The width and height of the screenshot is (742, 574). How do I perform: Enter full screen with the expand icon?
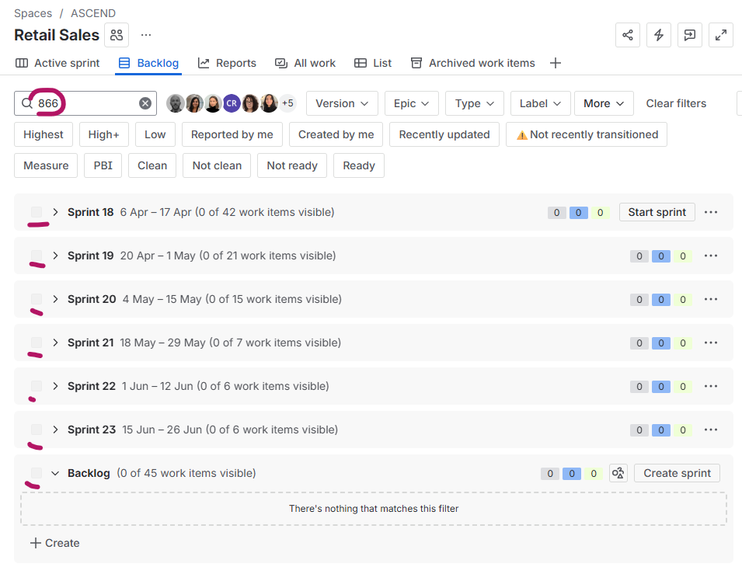click(x=721, y=35)
